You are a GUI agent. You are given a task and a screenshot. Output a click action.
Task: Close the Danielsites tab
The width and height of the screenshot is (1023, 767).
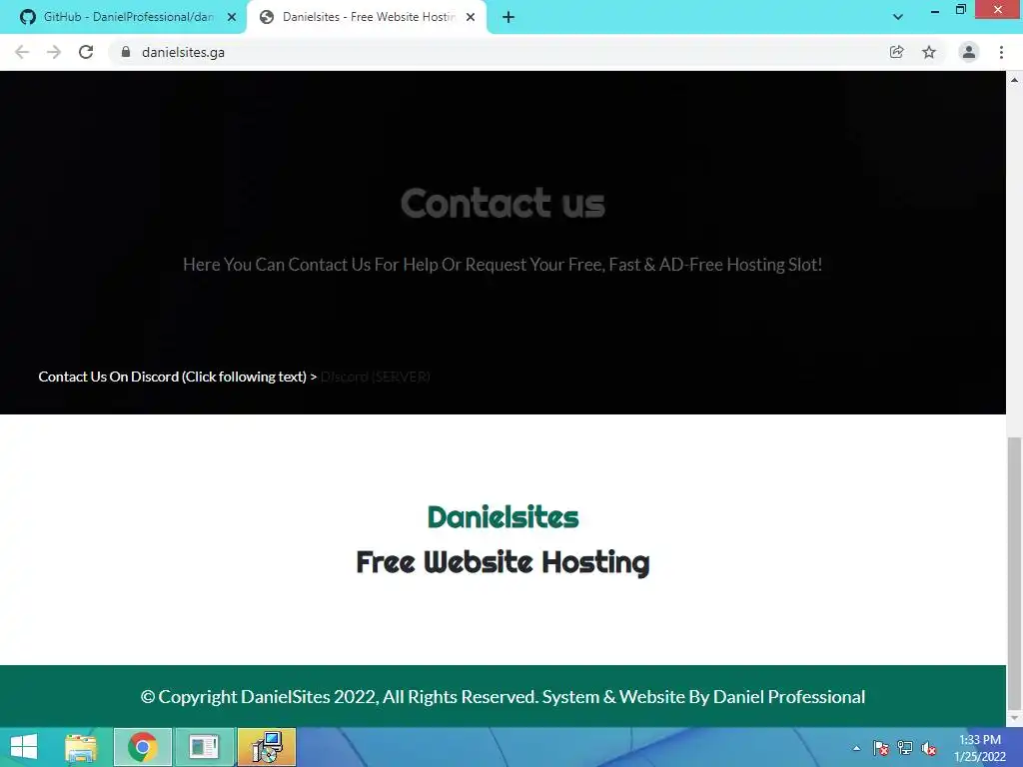pos(471,17)
